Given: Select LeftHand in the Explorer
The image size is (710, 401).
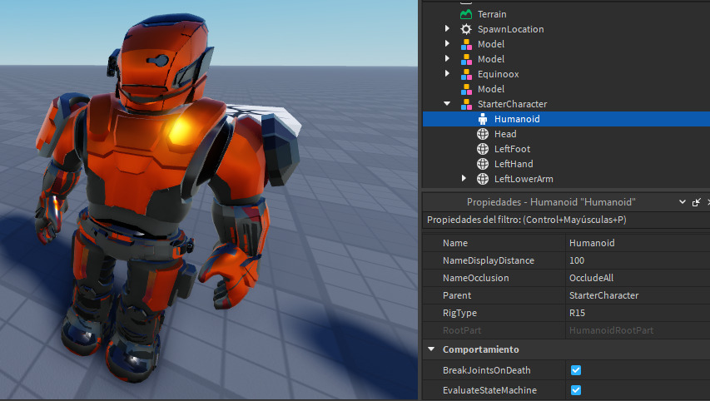Looking at the screenshot, I should (x=514, y=164).
